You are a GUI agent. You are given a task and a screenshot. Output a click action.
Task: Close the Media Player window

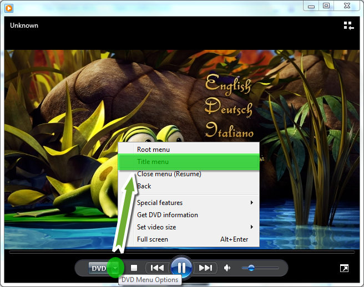click(347, 6)
